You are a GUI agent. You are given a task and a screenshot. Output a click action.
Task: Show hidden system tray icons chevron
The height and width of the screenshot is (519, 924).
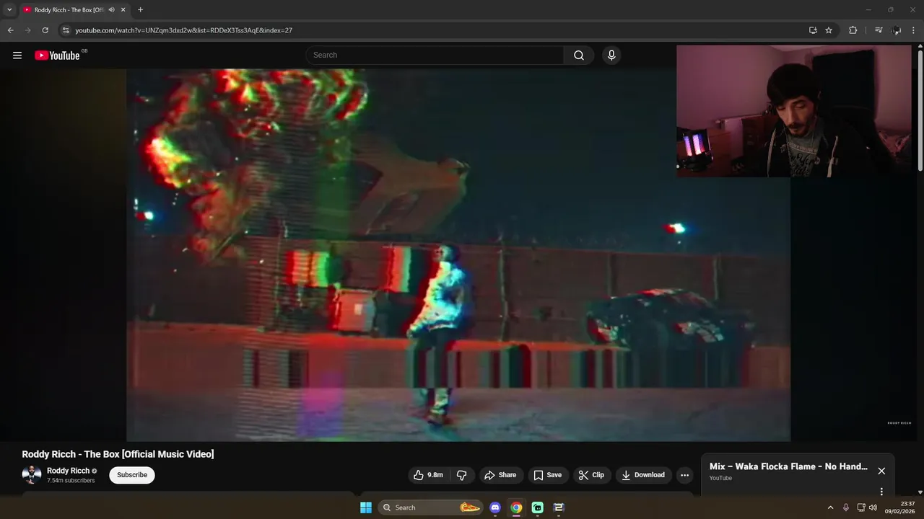pyautogui.click(x=830, y=507)
